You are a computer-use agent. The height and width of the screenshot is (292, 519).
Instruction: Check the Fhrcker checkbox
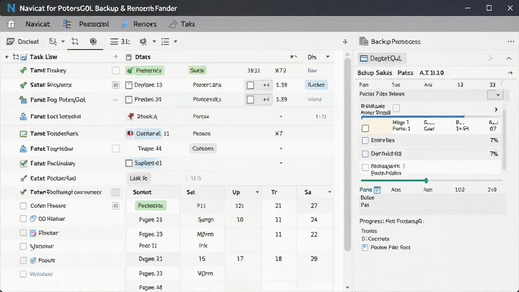click(23, 233)
